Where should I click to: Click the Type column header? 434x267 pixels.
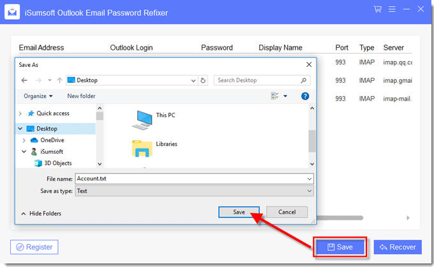(x=367, y=48)
